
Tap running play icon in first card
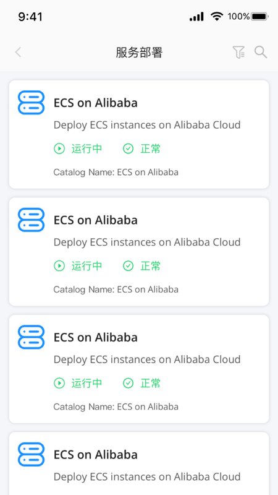pyautogui.click(x=59, y=148)
